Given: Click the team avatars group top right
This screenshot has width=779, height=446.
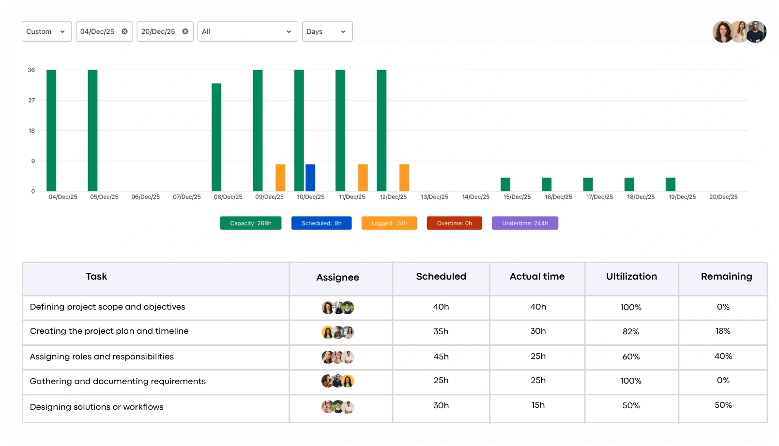Looking at the screenshot, I should pos(739,31).
